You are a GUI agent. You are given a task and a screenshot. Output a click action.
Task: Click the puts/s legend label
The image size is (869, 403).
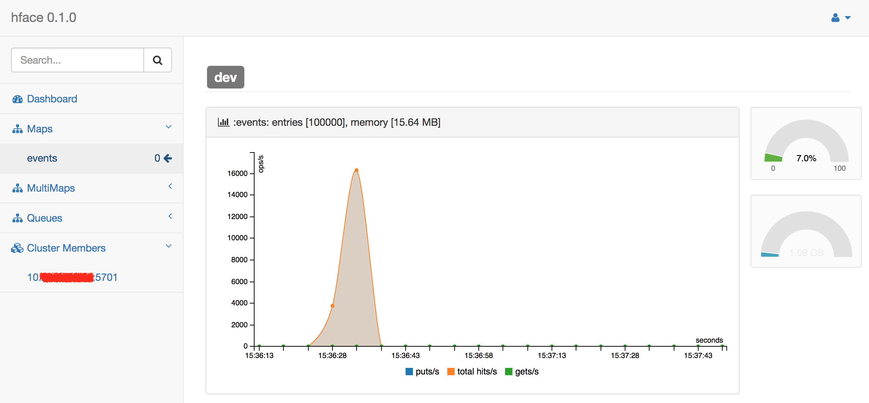[x=428, y=372]
